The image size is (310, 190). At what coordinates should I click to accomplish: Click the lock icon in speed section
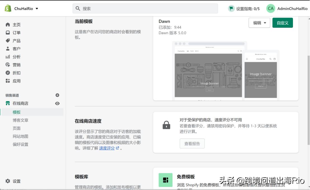point(166,125)
